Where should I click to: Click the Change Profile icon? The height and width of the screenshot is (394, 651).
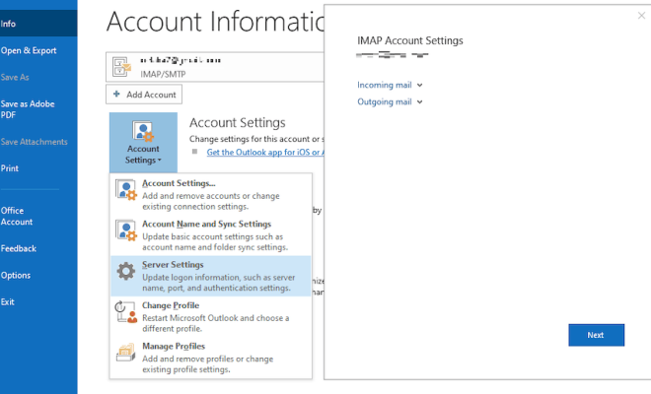pos(126,312)
